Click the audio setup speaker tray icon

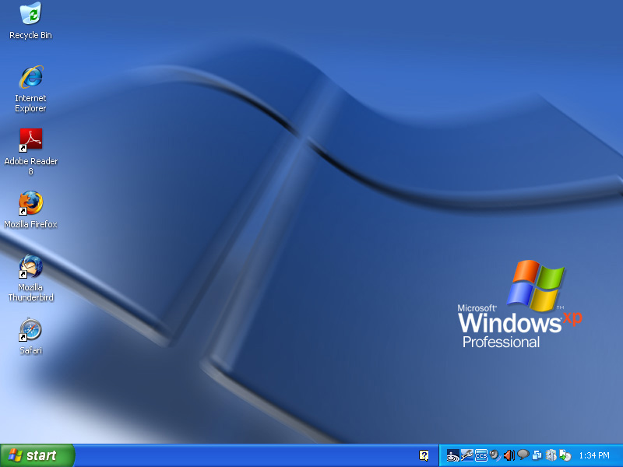[494, 455]
